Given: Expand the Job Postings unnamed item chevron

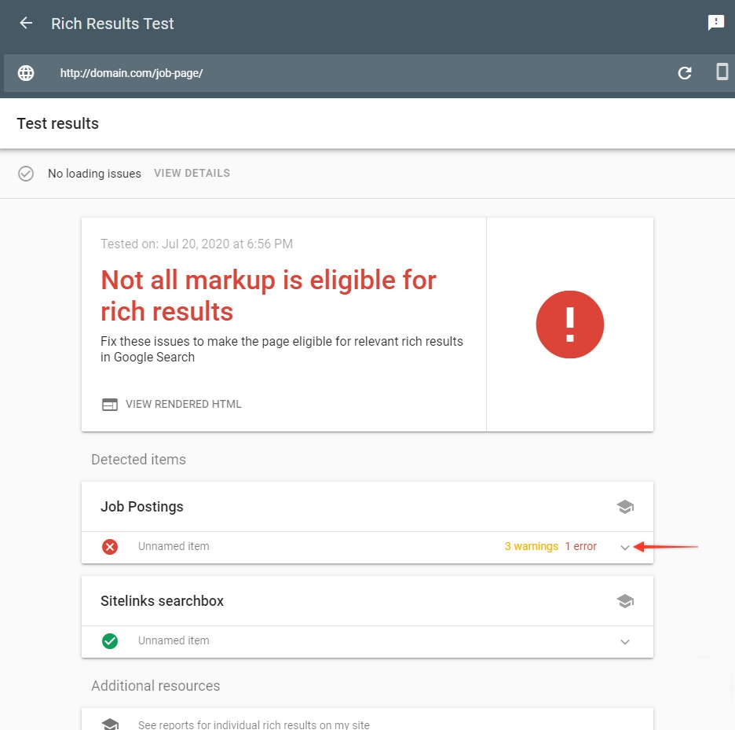Looking at the screenshot, I should point(625,548).
